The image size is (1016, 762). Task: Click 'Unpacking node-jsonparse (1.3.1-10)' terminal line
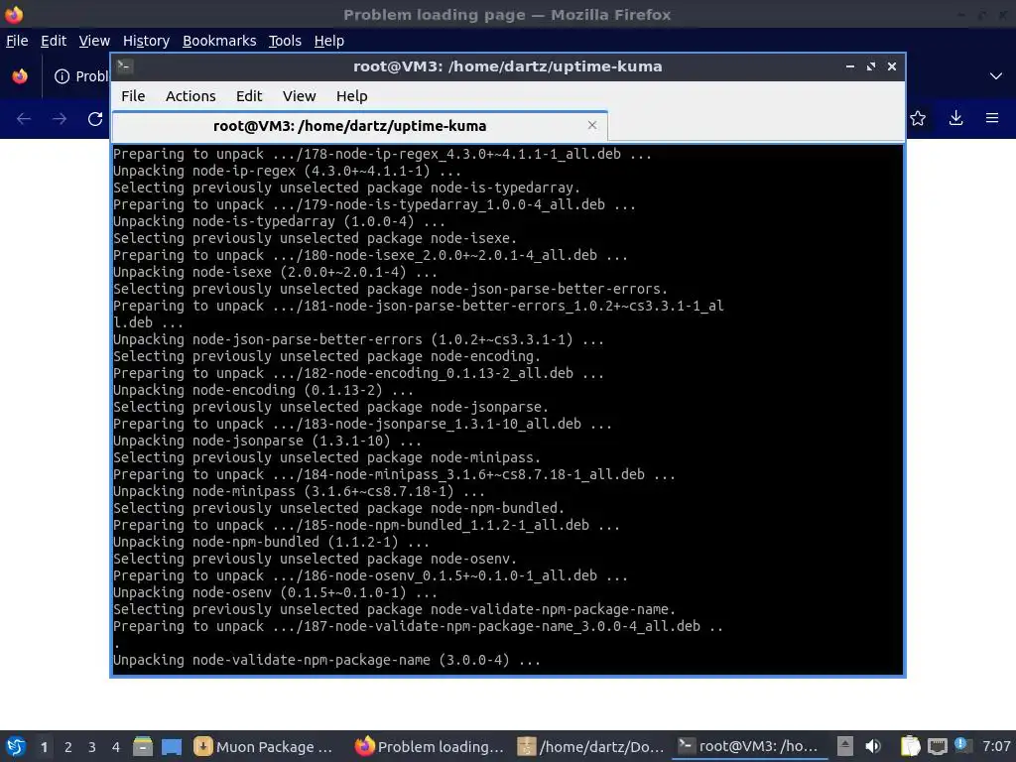click(267, 441)
